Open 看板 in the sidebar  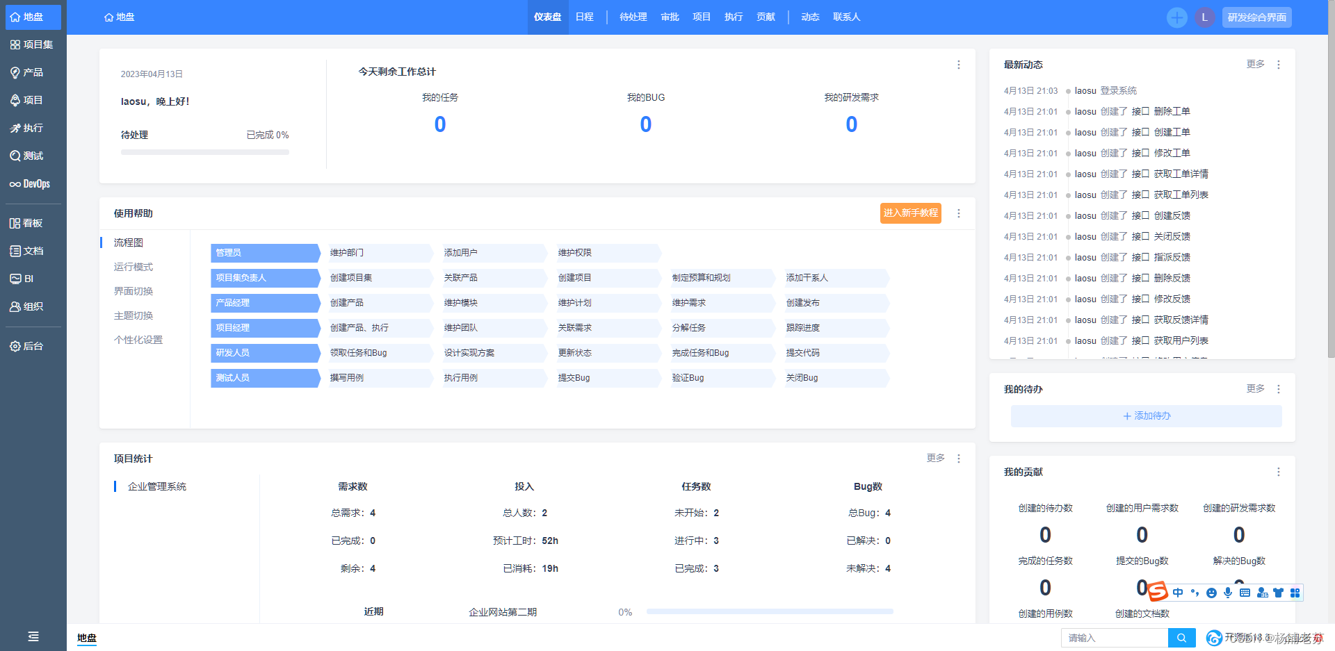(x=33, y=223)
